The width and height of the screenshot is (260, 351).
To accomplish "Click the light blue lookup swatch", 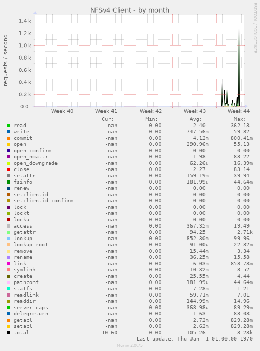I will click(x=9, y=239).
